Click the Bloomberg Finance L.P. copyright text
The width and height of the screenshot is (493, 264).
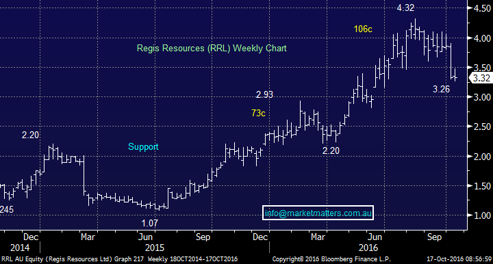coord(331,259)
